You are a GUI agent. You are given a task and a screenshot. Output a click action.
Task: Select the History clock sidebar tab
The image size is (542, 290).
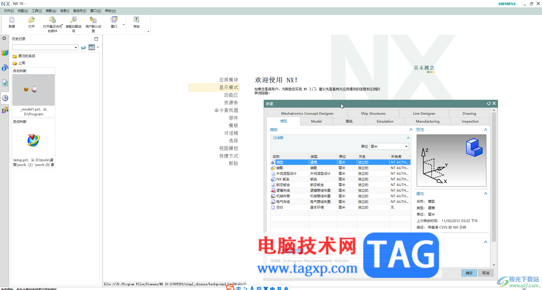[5, 98]
